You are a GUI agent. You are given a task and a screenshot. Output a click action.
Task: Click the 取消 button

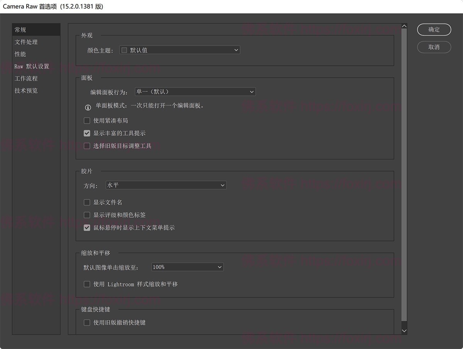tap(434, 47)
